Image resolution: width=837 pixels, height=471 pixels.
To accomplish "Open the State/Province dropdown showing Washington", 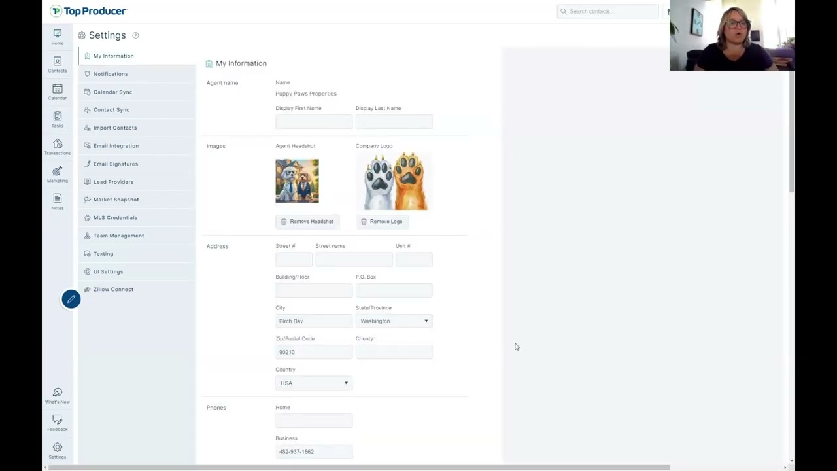I will pos(394,321).
